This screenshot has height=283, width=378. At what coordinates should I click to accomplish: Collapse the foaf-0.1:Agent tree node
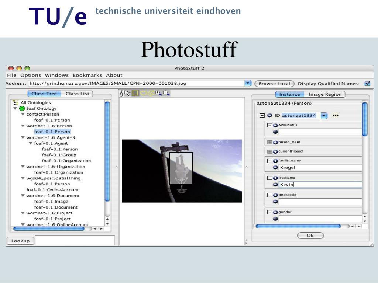[31, 143]
